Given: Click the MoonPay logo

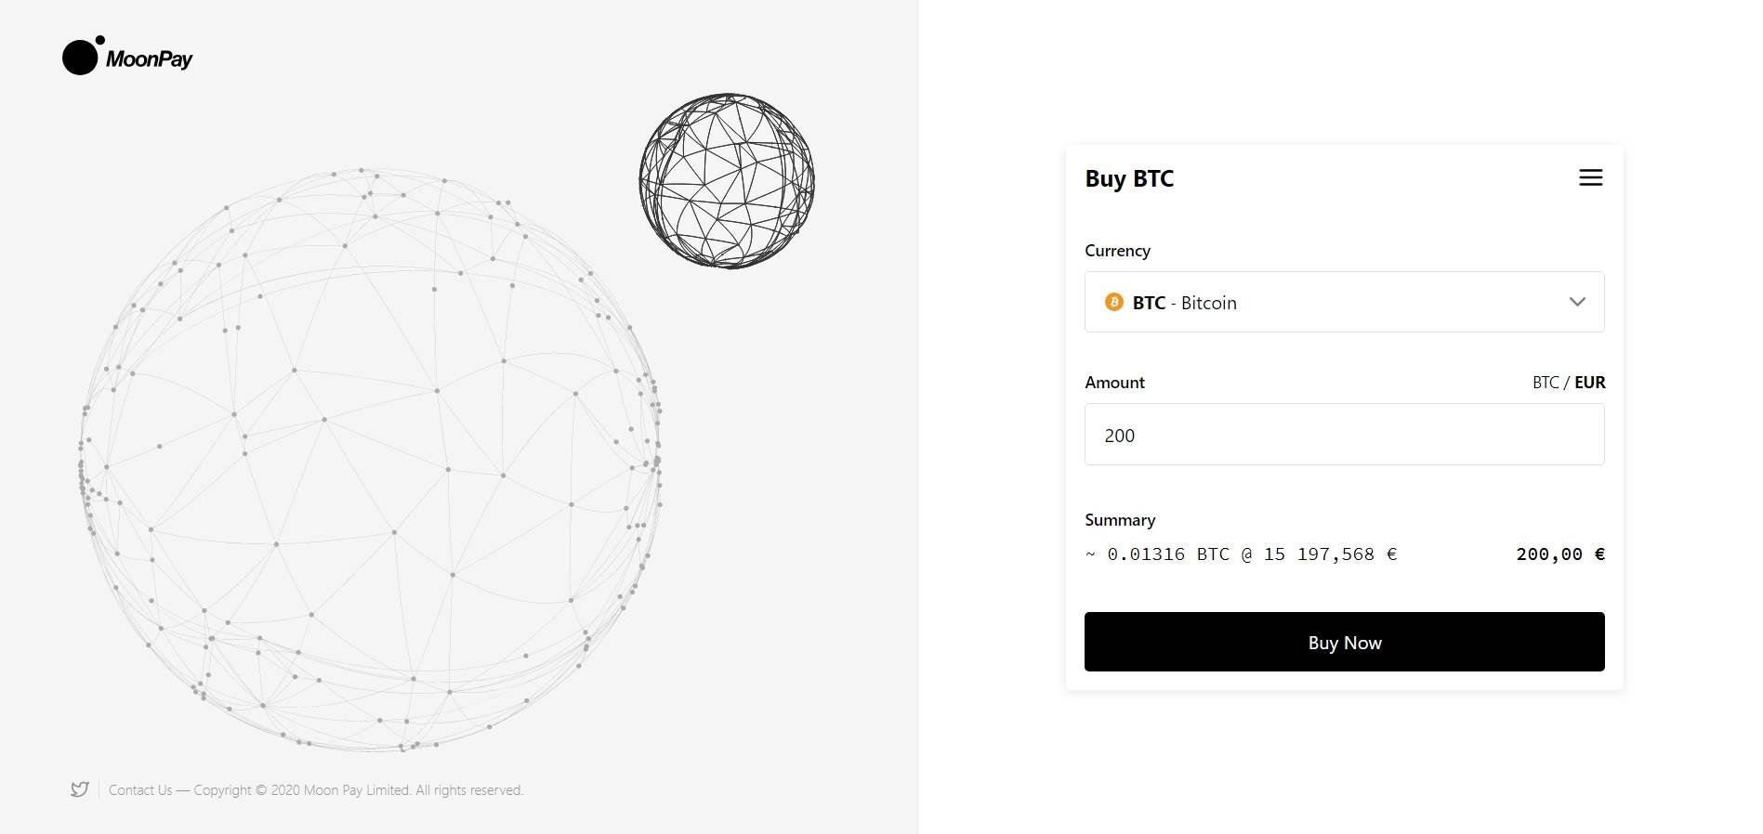Looking at the screenshot, I should [127, 58].
